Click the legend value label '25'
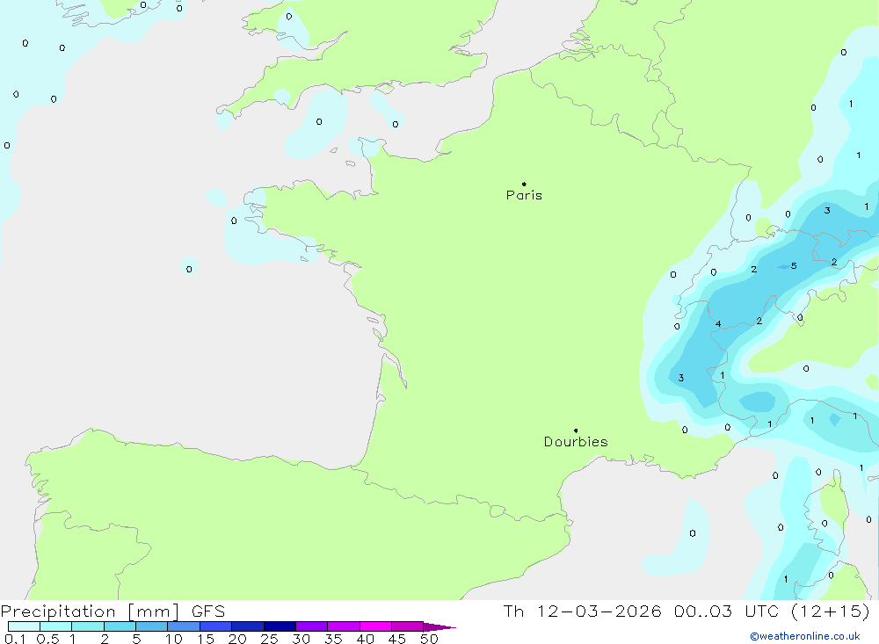 click(x=269, y=639)
